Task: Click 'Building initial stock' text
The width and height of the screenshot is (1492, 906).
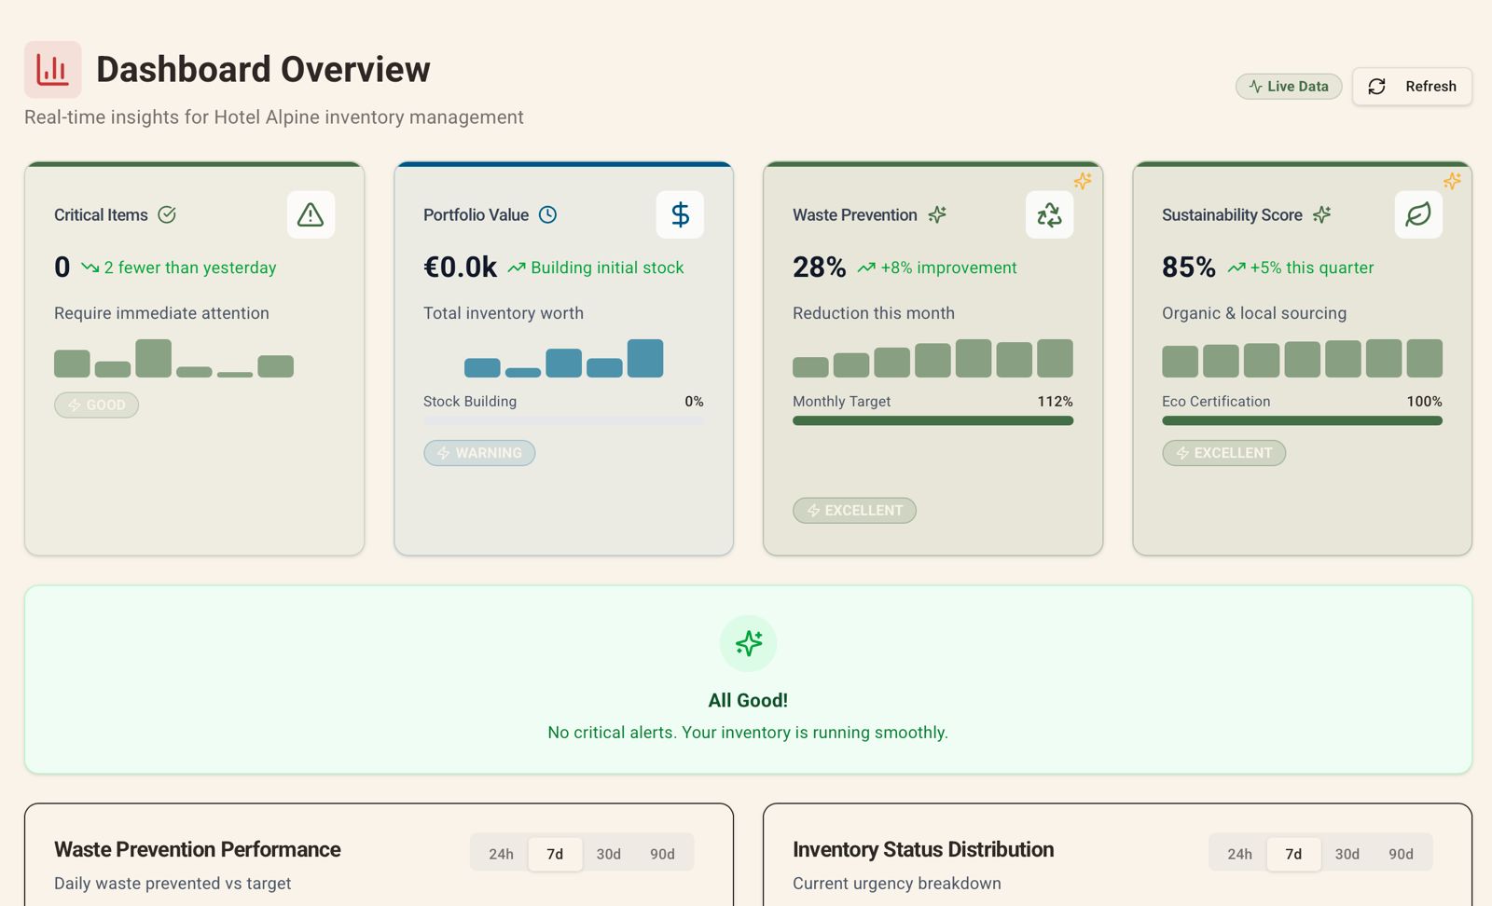Action: pyautogui.click(x=607, y=268)
